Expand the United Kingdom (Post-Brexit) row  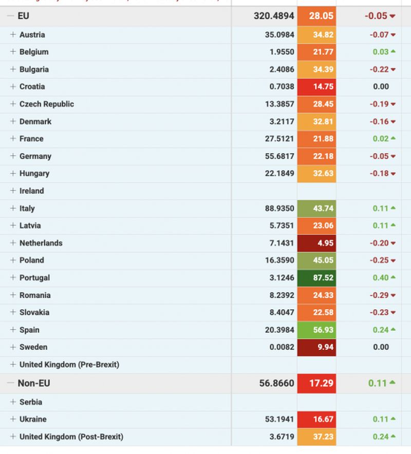pos(13,437)
